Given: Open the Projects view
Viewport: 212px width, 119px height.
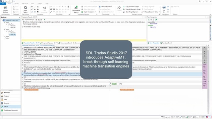Looking at the screenshot, I should pos(11,96).
